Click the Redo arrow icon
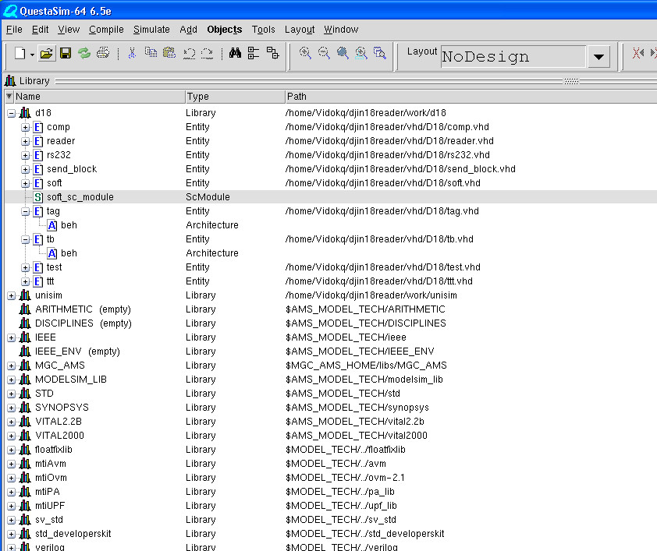The width and height of the screenshot is (657, 551). (208, 54)
